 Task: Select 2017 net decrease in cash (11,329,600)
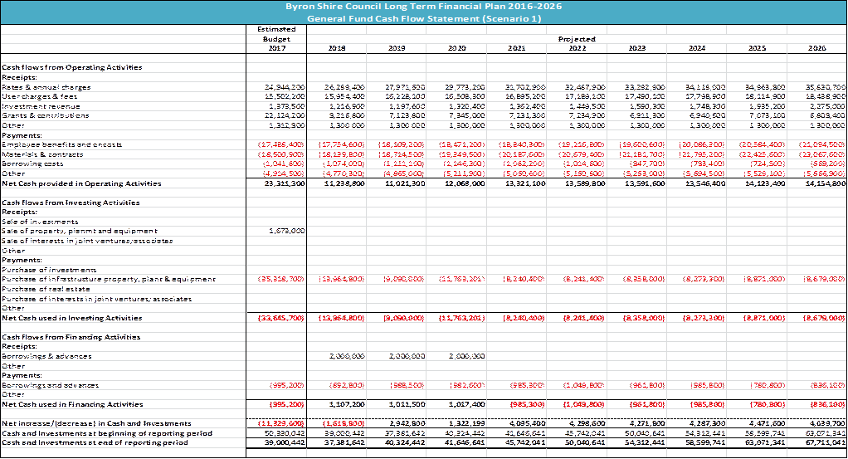point(281,423)
